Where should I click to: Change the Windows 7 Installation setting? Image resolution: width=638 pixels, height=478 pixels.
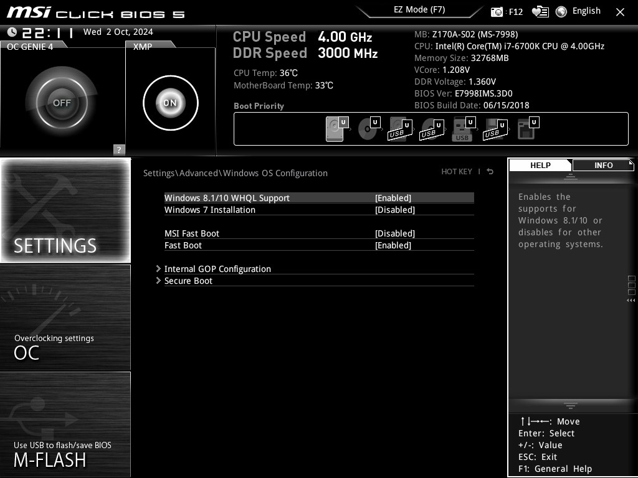point(319,210)
